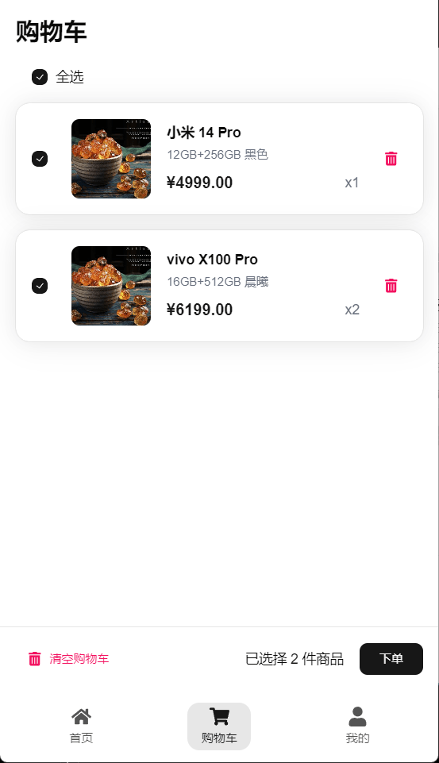Screen dimensions: 439x763
Task: Delete 小米 14 Pro with its trash icon
Action: (x=391, y=159)
